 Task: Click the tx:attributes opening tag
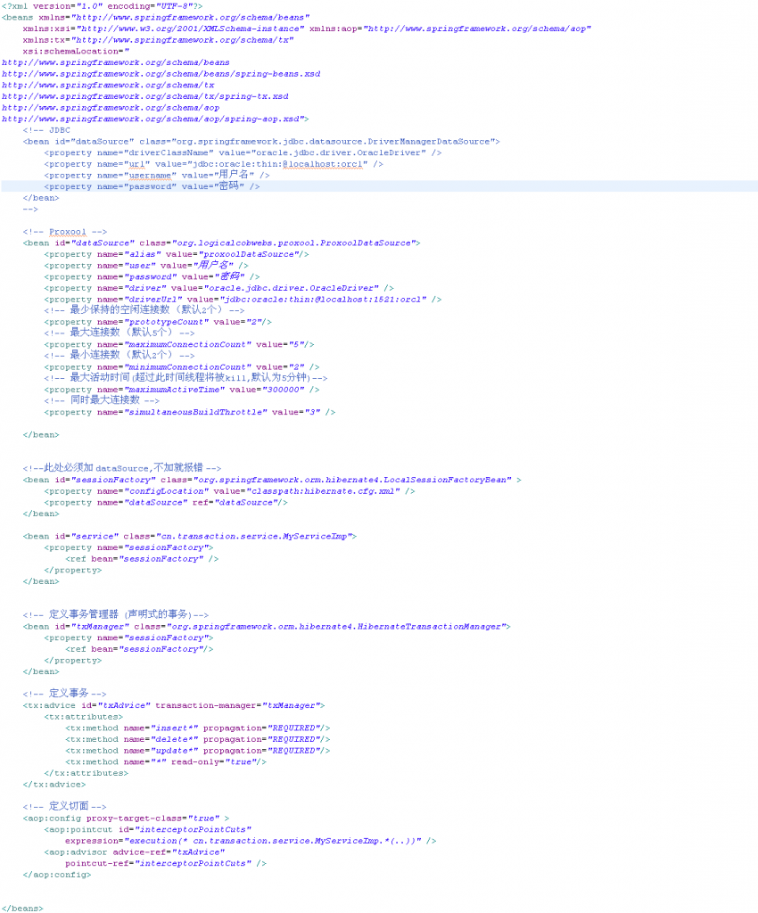(83, 717)
